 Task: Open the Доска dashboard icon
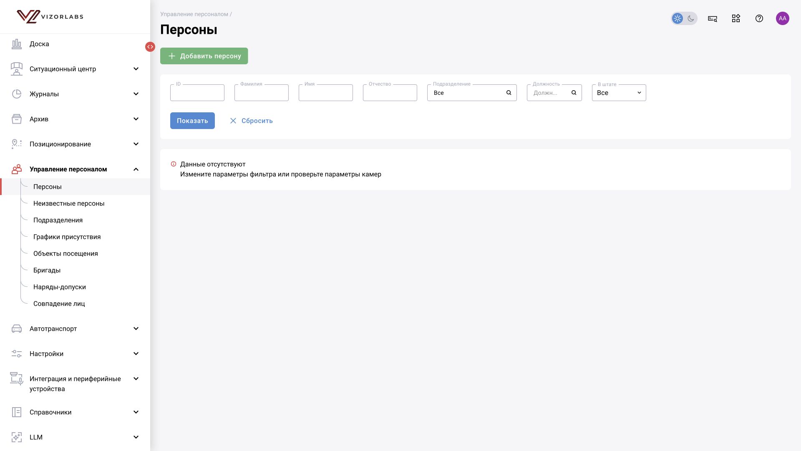17,44
